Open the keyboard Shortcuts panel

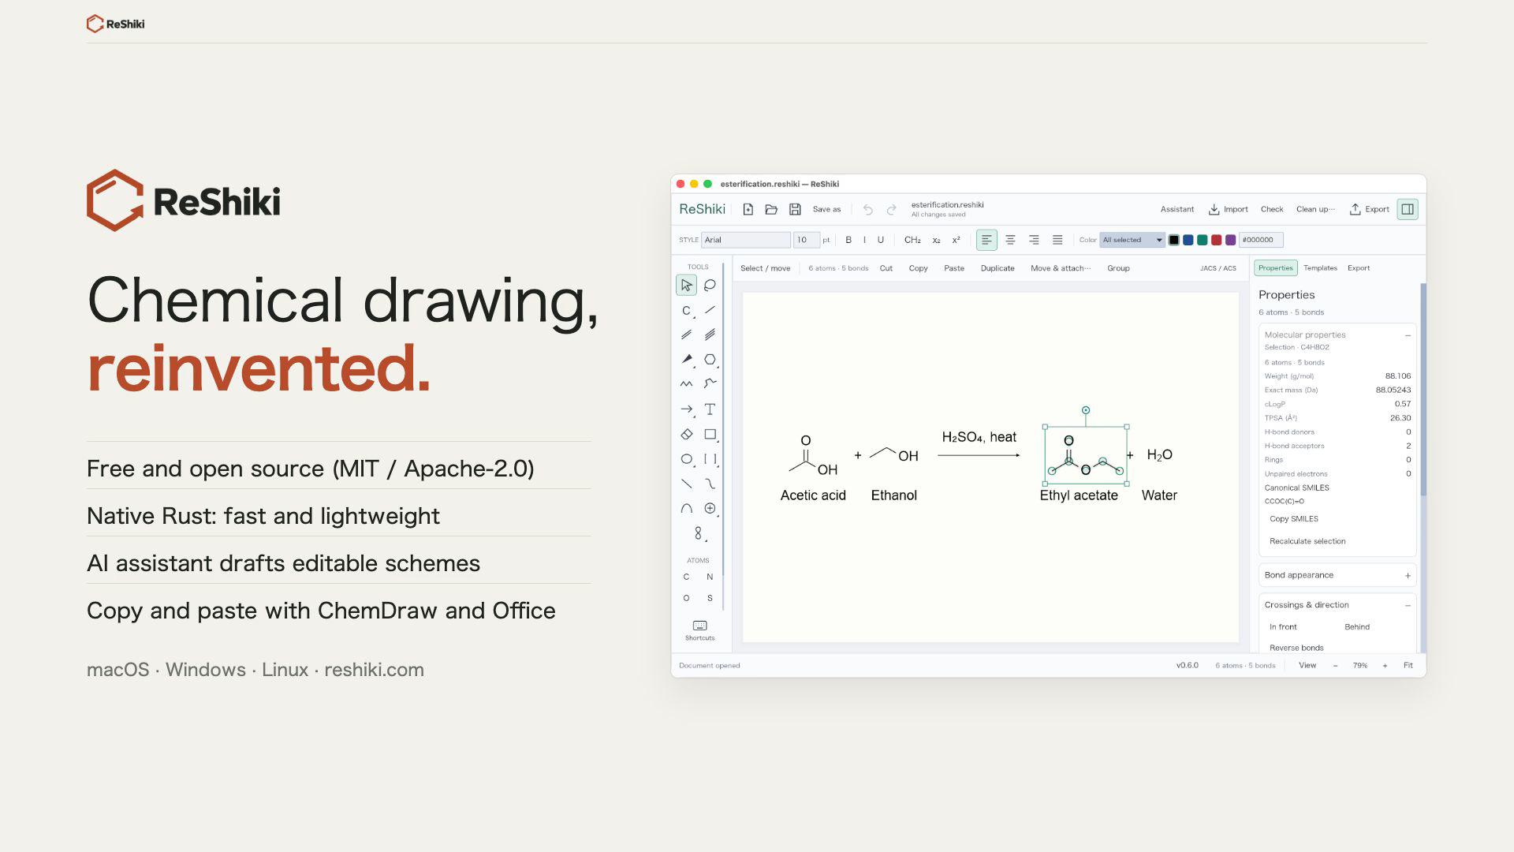[x=699, y=630]
